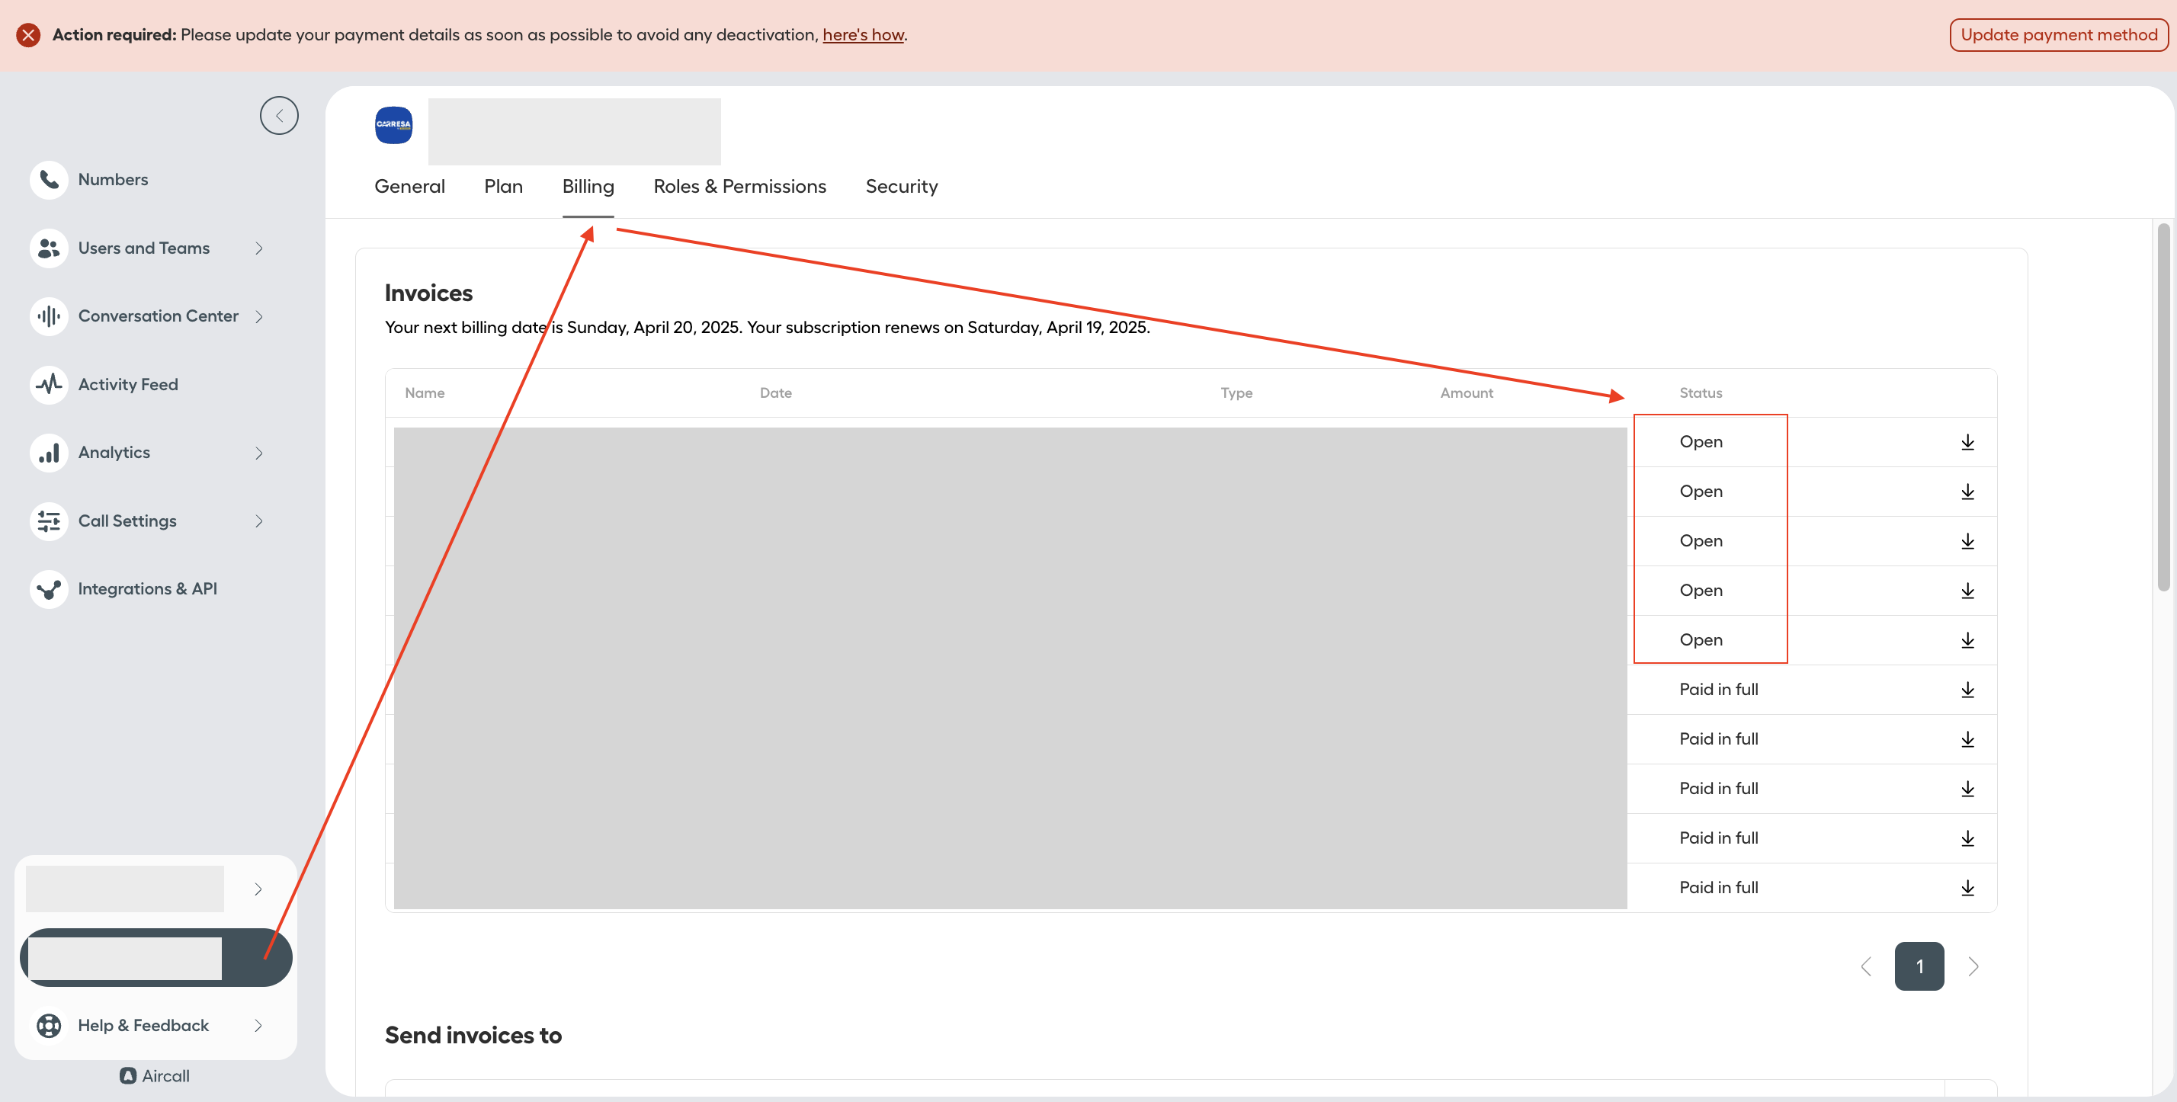
Task: Select the Billing tab
Action: pyautogui.click(x=588, y=187)
